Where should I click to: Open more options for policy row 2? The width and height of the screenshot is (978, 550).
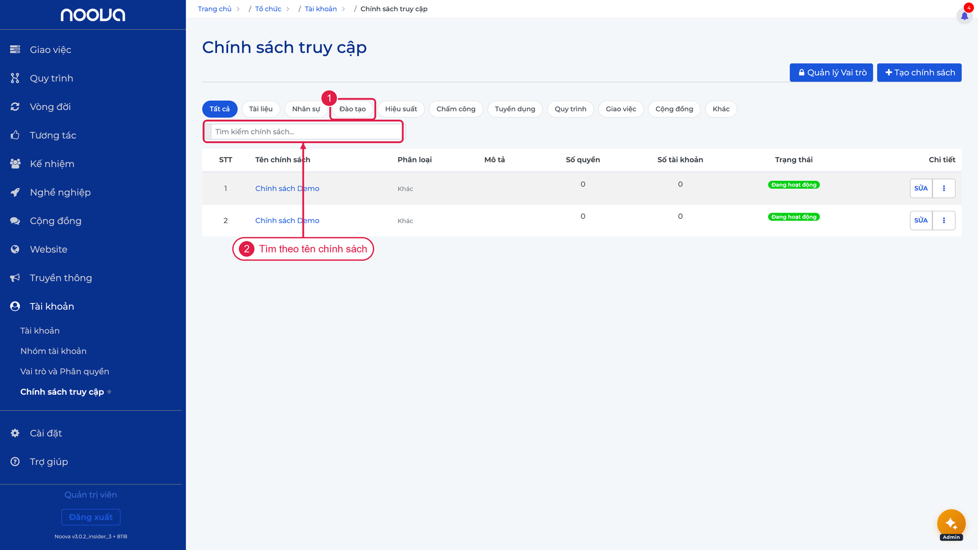[944, 220]
